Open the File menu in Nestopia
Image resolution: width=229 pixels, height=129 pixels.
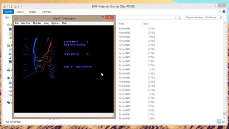pos(17,23)
